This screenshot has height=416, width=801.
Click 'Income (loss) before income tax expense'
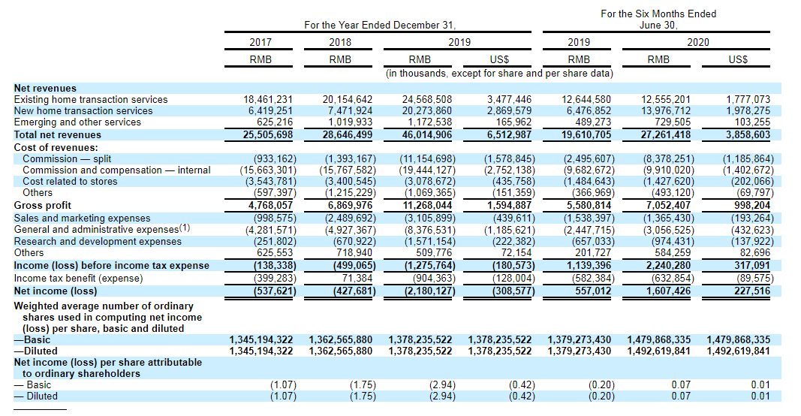point(111,266)
